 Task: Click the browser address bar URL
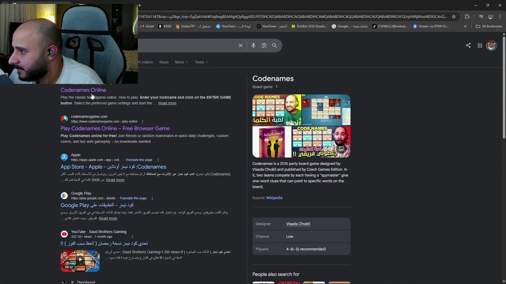293,17
